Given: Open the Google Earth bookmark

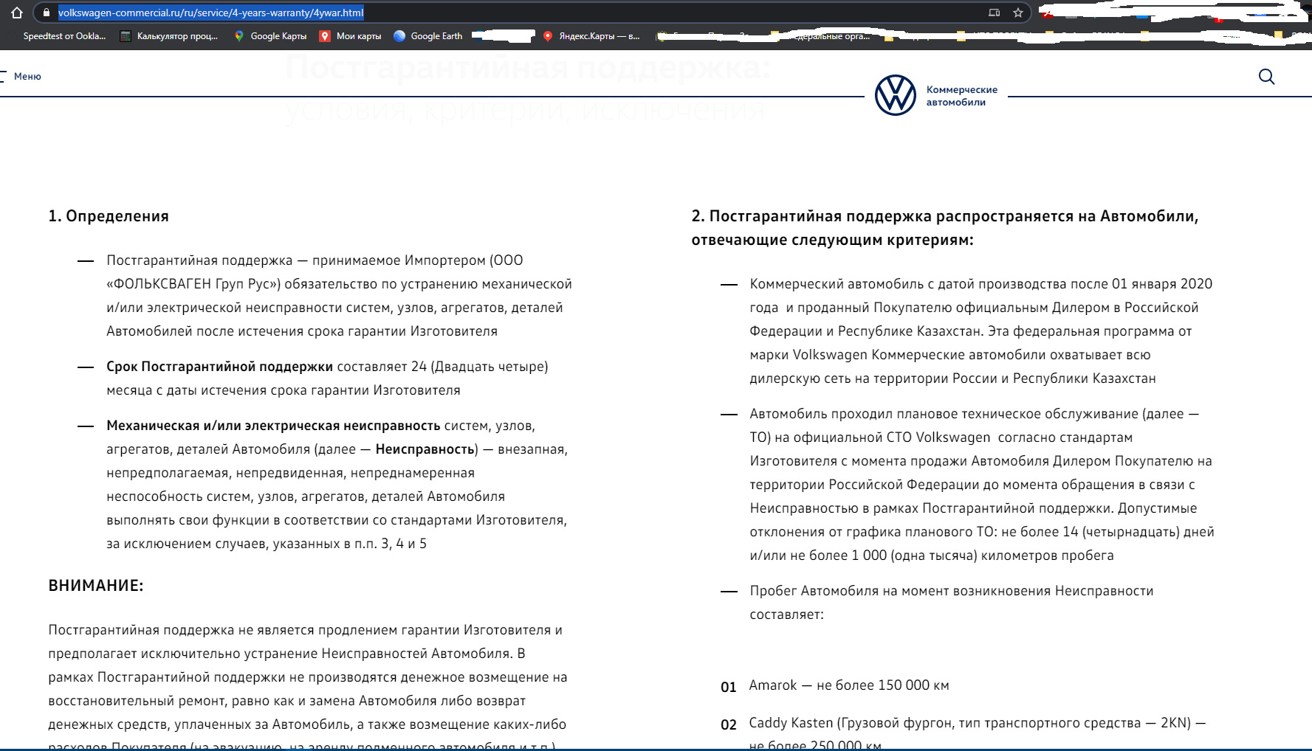Looking at the screenshot, I should (x=428, y=36).
